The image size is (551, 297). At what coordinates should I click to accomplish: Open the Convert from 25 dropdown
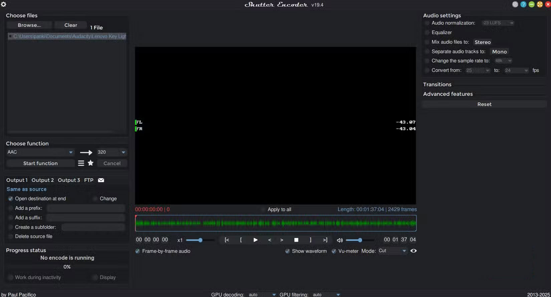coord(478,70)
